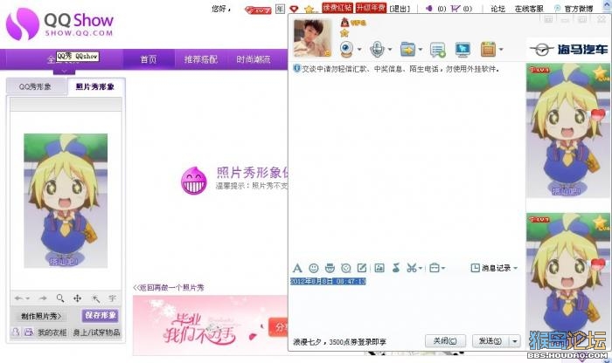Click the 返回再做一个照片秀 link
Screen dimensions: 612x363
pos(169,287)
